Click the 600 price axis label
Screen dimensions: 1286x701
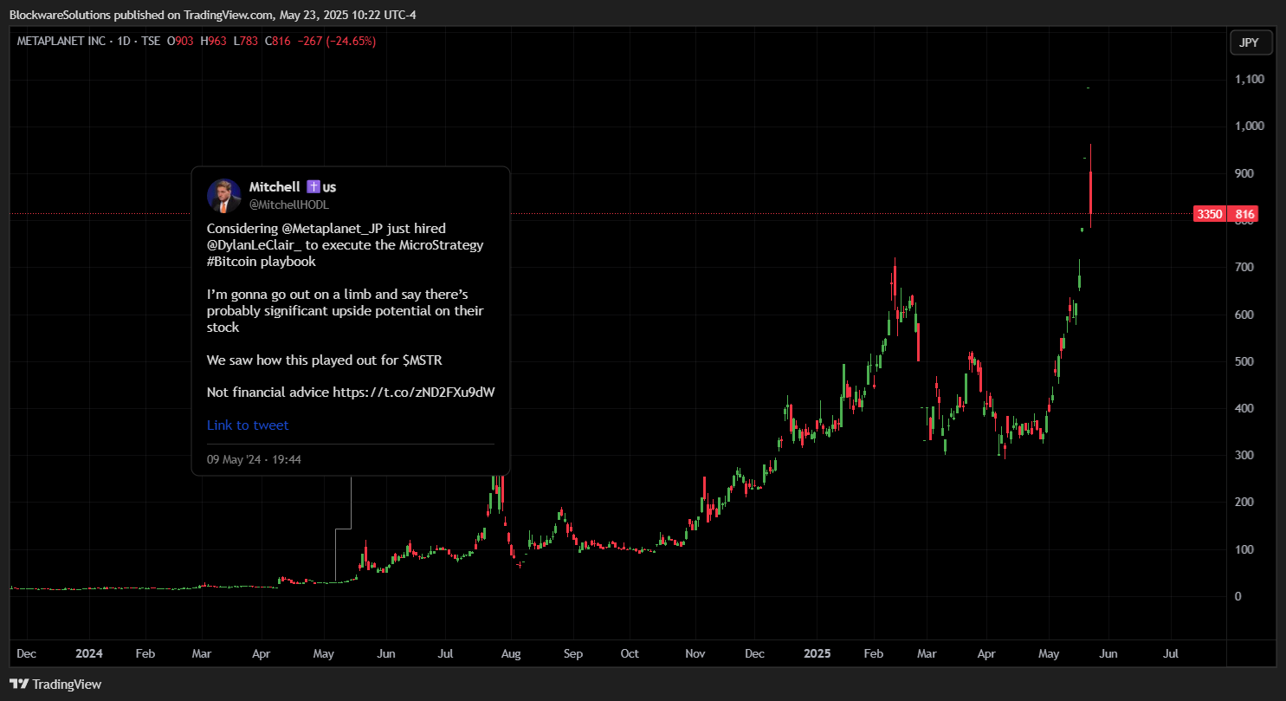1245,315
